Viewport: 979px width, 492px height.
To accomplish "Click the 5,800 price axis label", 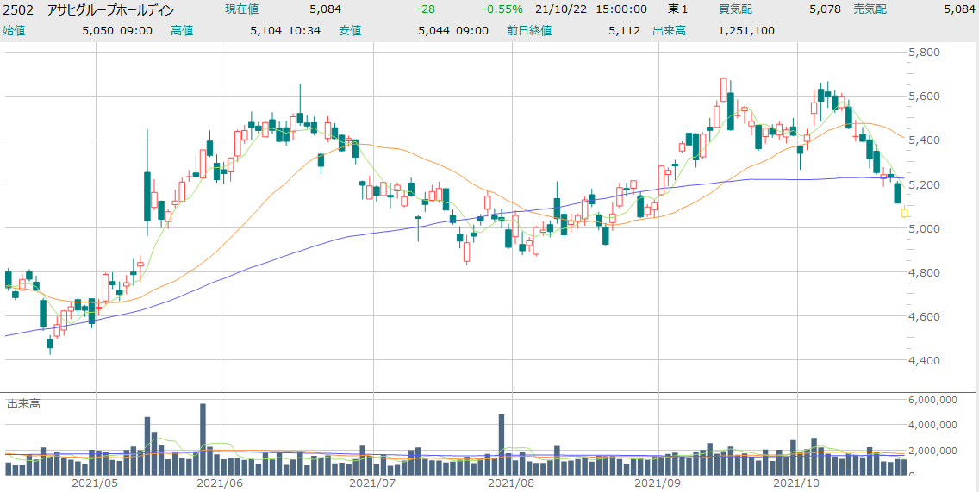I will click(x=925, y=53).
